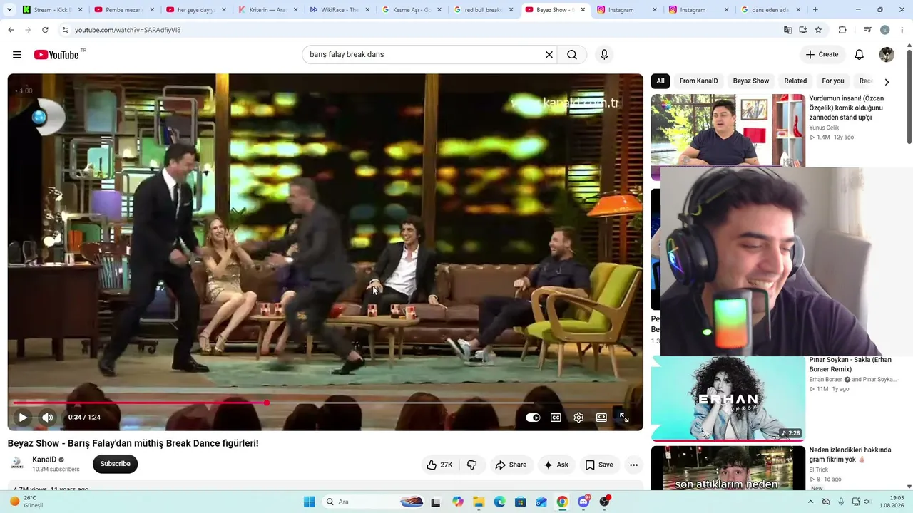The height and width of the screenshot is (513, 913).
Task: Open the browser extensions puzzle icon
Action: pyautogui.click(x=842, y=30)
